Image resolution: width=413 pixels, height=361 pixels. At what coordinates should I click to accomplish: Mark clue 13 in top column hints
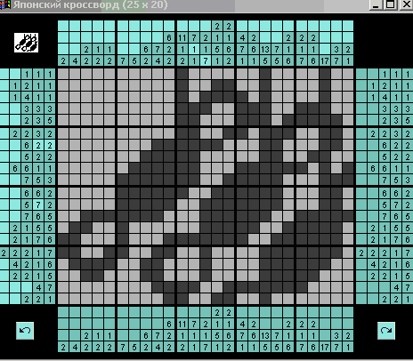pos(265,50)
